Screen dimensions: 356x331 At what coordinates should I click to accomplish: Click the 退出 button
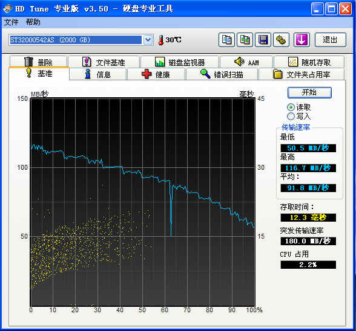331,40
